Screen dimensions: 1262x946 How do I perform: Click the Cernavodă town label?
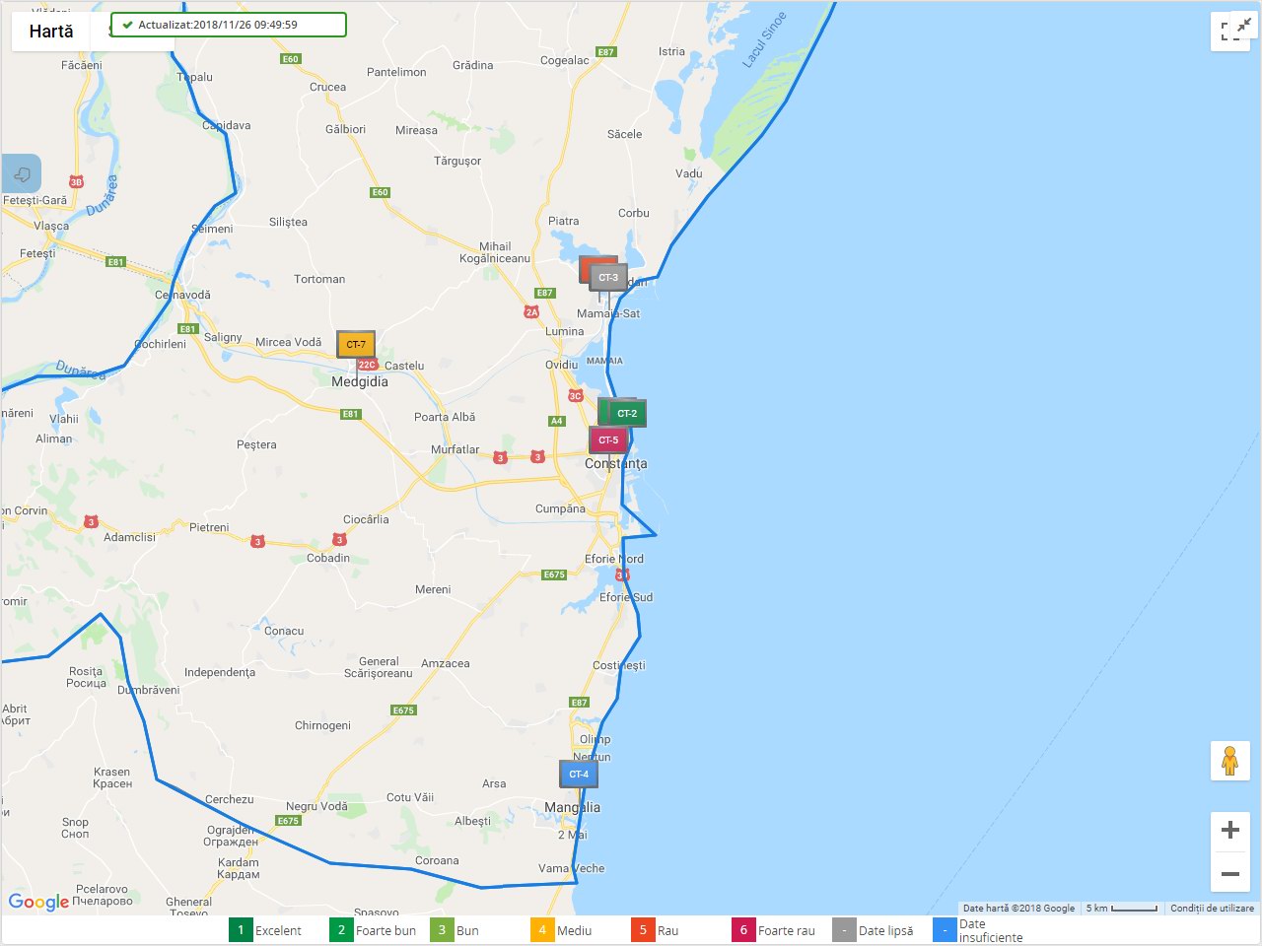click(x=182, y=295)
